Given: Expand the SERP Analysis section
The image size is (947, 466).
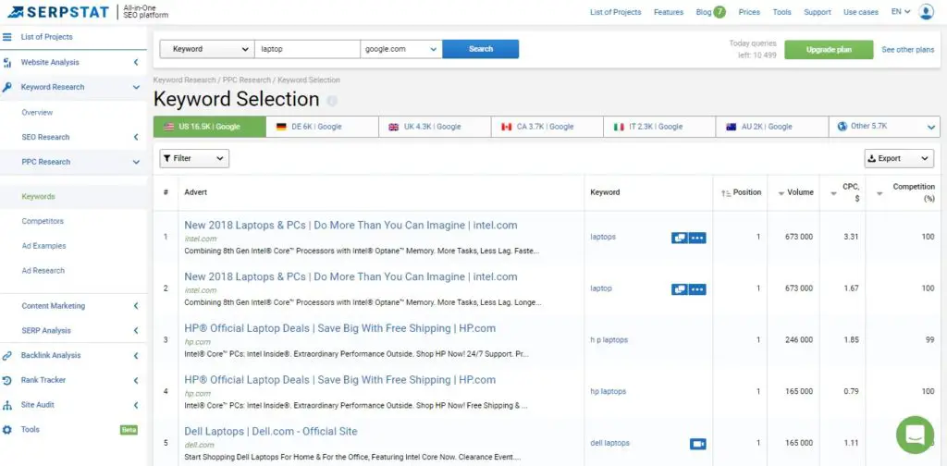Looking at the screenshot, I should coord(136,331).
